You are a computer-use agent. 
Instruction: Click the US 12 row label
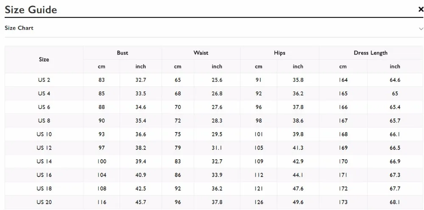(44, 148)
